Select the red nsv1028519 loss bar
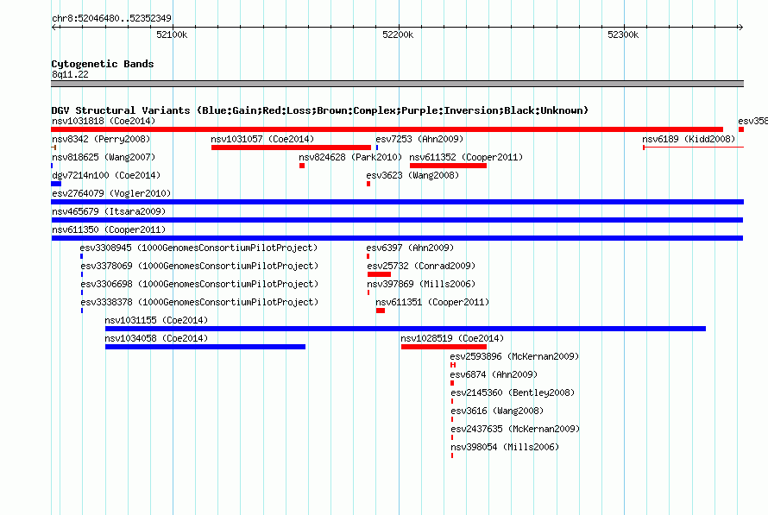The height and width of the screenshot is (515, 768). coord(444,347)
